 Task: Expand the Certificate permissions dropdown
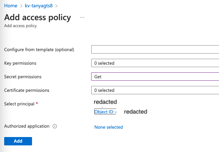(x=155, y=90)
